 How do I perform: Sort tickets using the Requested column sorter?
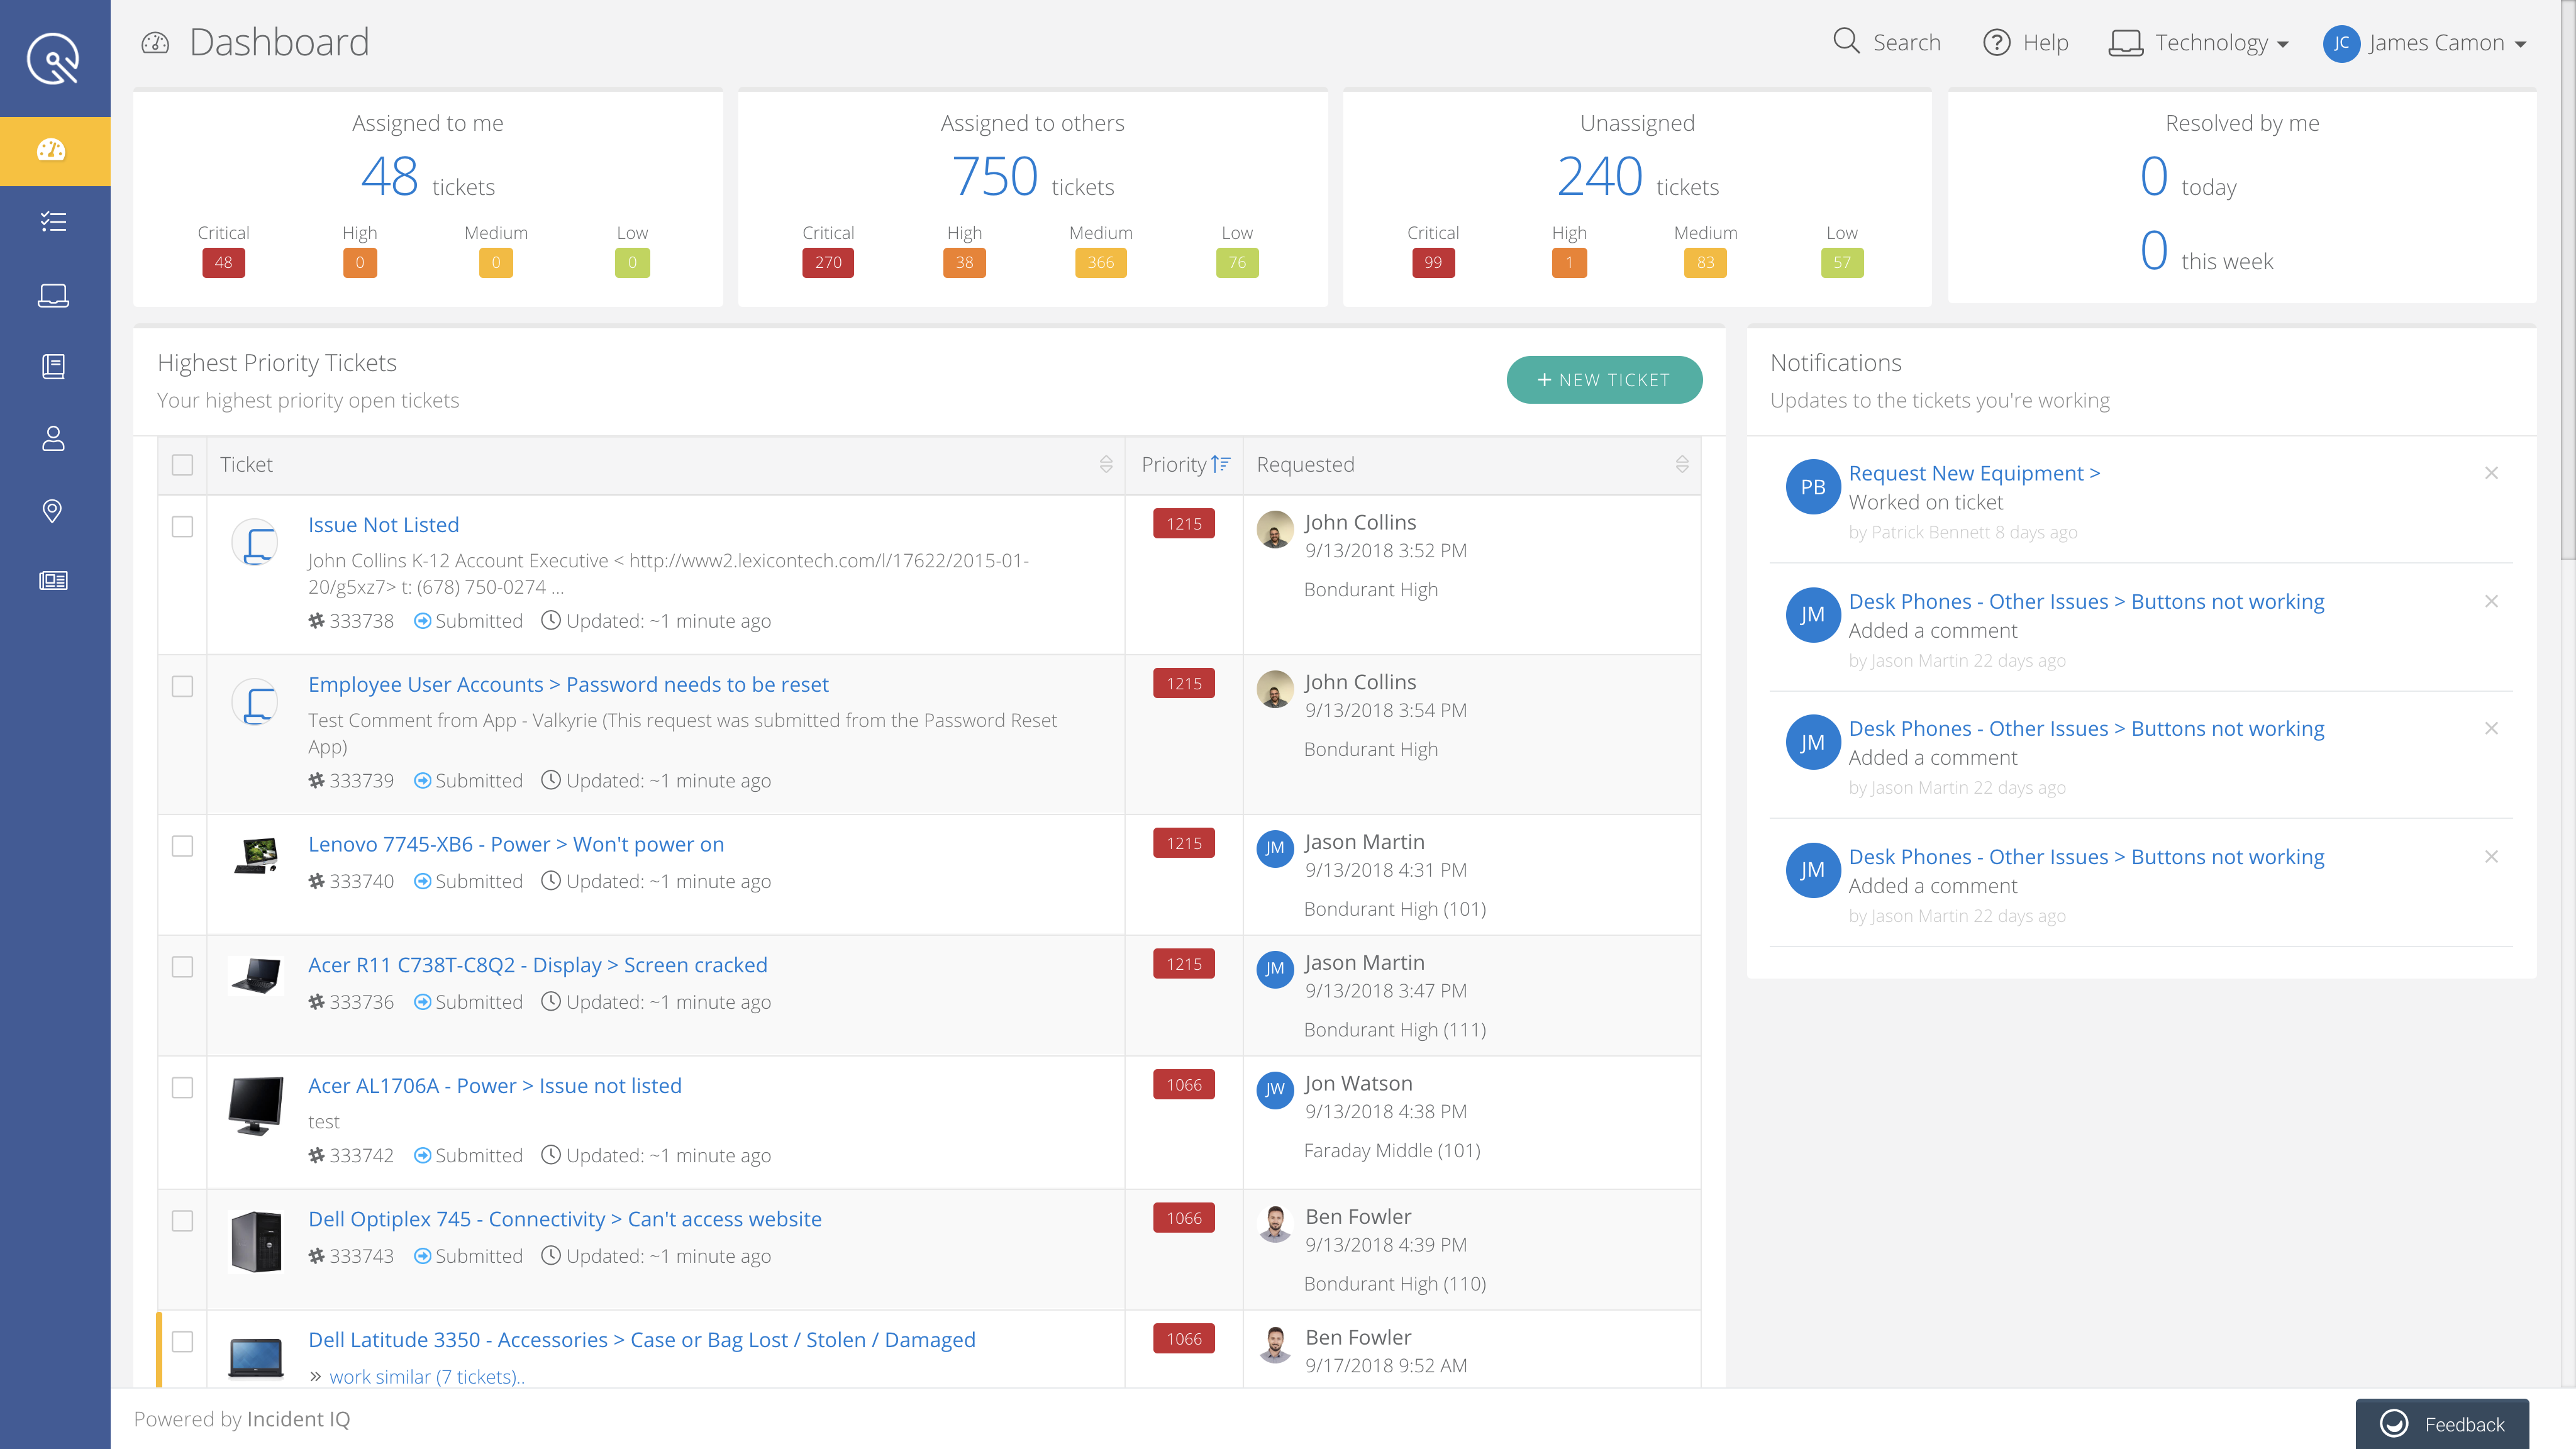click(x=1681, y=464)
